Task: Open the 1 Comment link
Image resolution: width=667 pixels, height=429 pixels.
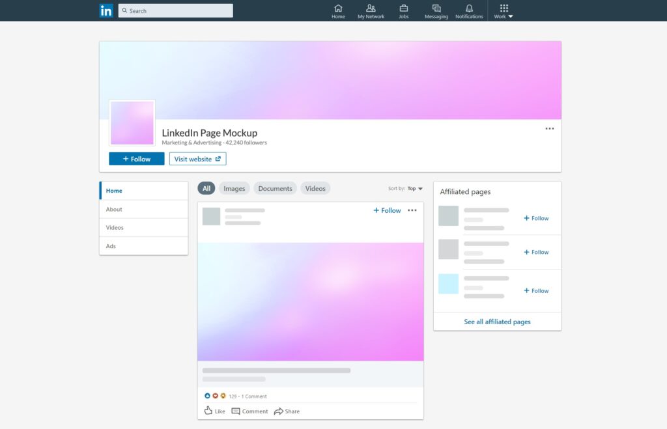Action: pyautogui.click(x=254, y=396)
